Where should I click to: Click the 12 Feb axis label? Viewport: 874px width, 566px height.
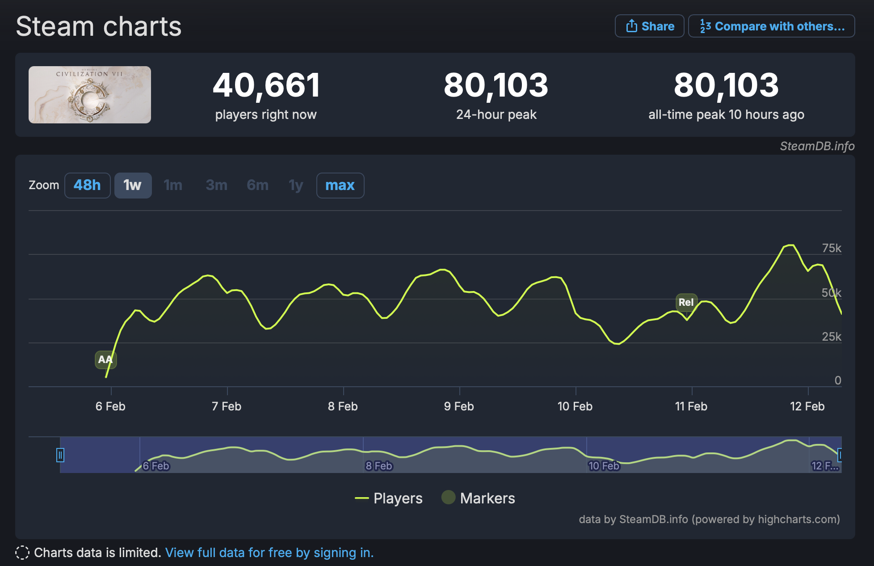coord(807,406)
